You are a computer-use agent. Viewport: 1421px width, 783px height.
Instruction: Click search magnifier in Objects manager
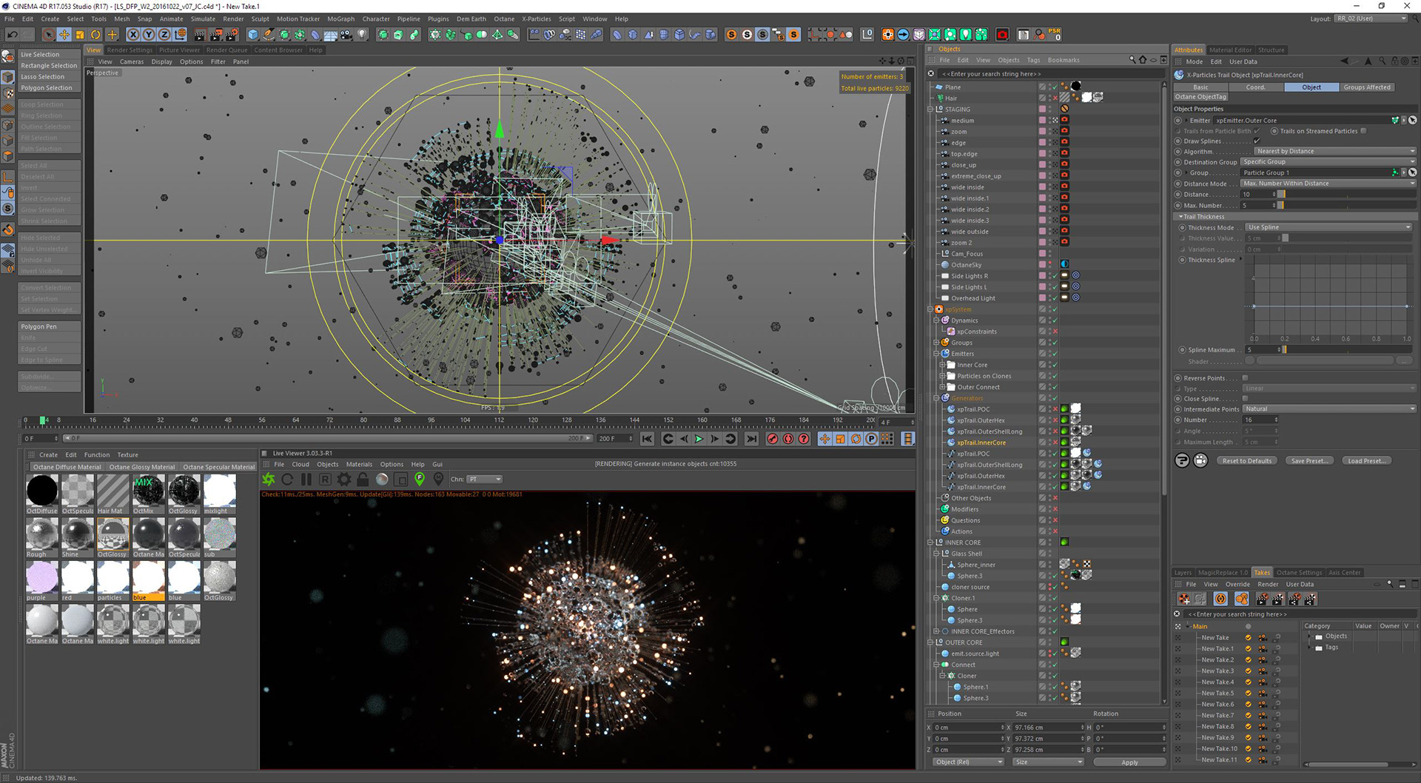click(x=1132, y=60)
